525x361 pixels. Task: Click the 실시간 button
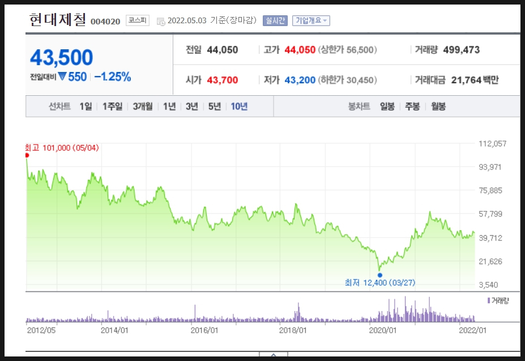275,21
